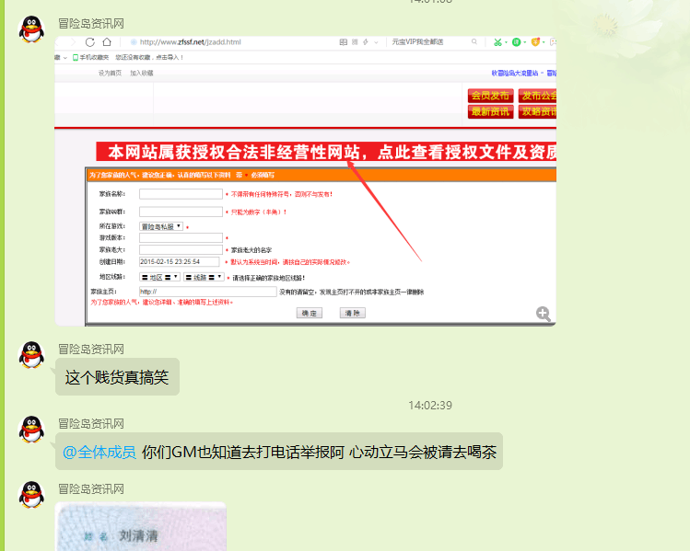Image resolution: width=690 pixels, height=551 pixels.
Task: Click into the 家族主页 http:// field
Action: click(207, 292)
